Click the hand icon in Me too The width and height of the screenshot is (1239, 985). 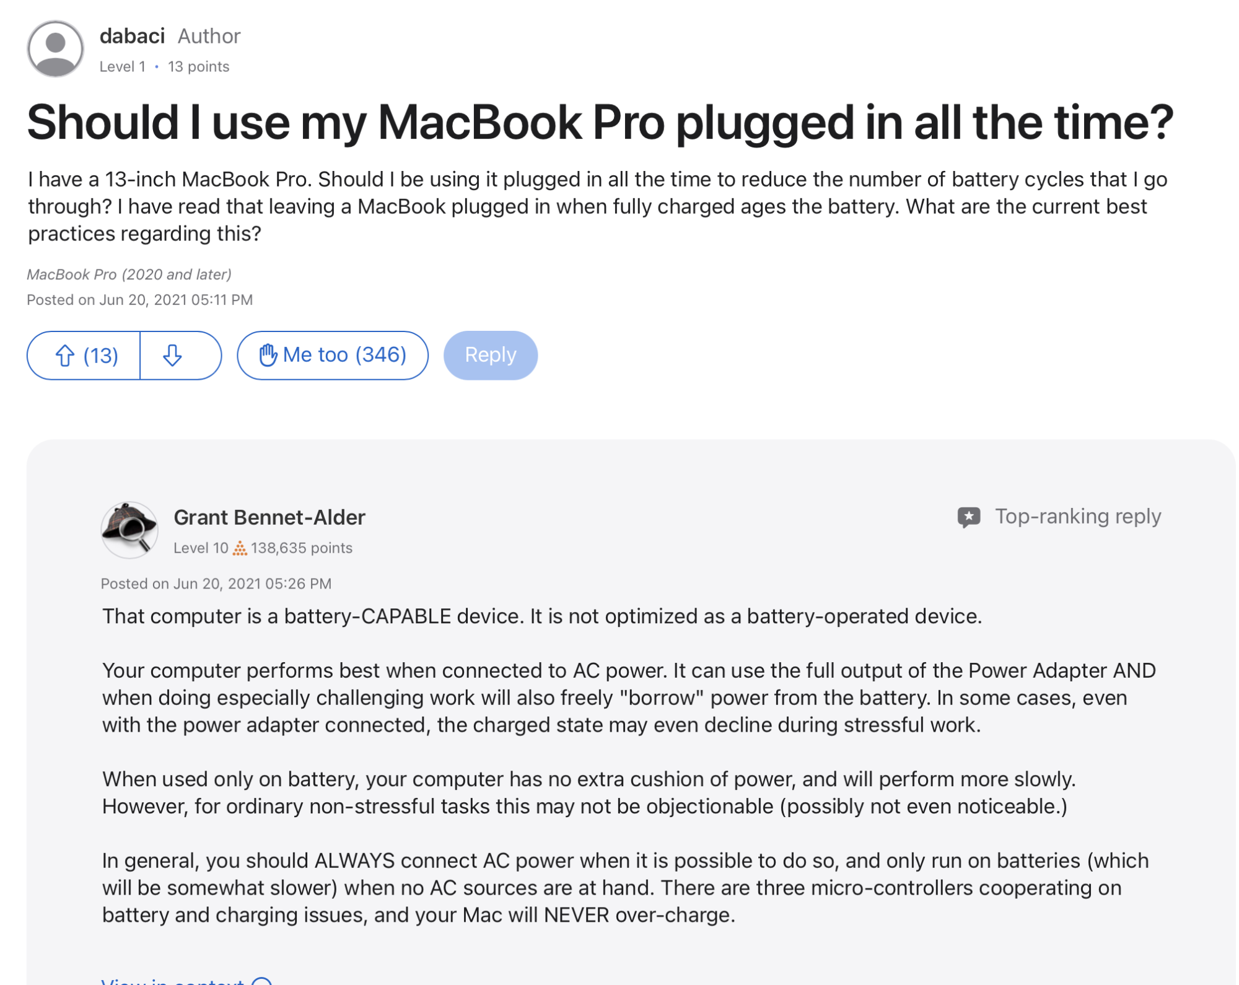click(x=268, y=355)
